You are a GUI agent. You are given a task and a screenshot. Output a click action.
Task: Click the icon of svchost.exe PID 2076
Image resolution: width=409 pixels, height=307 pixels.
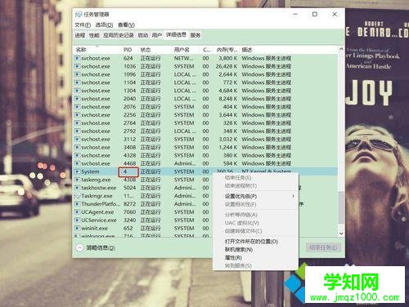pyautogui.click(x=78, y=107)
